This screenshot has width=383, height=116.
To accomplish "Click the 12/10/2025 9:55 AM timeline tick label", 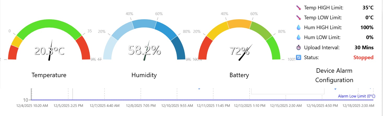I will point(177,106).
